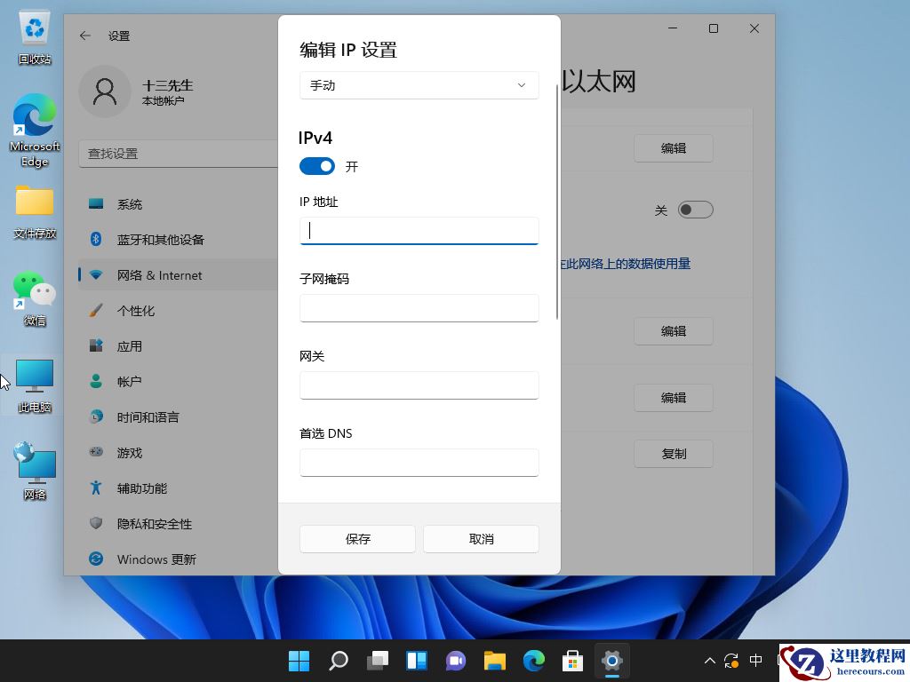Go back using the Settings back arrow
The width and height of the screenshot is (910, 682).
coord(84,36)
